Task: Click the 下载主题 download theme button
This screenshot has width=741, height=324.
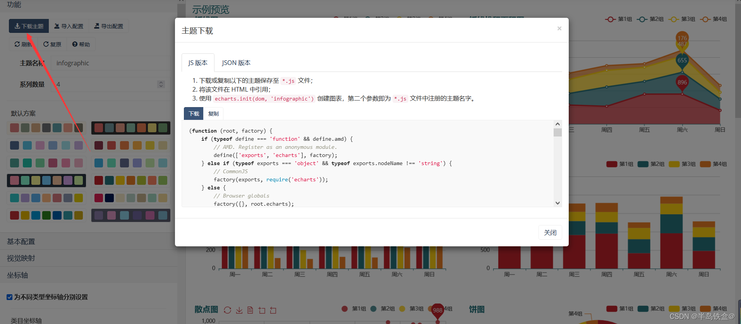Action: tap(29, 26)
